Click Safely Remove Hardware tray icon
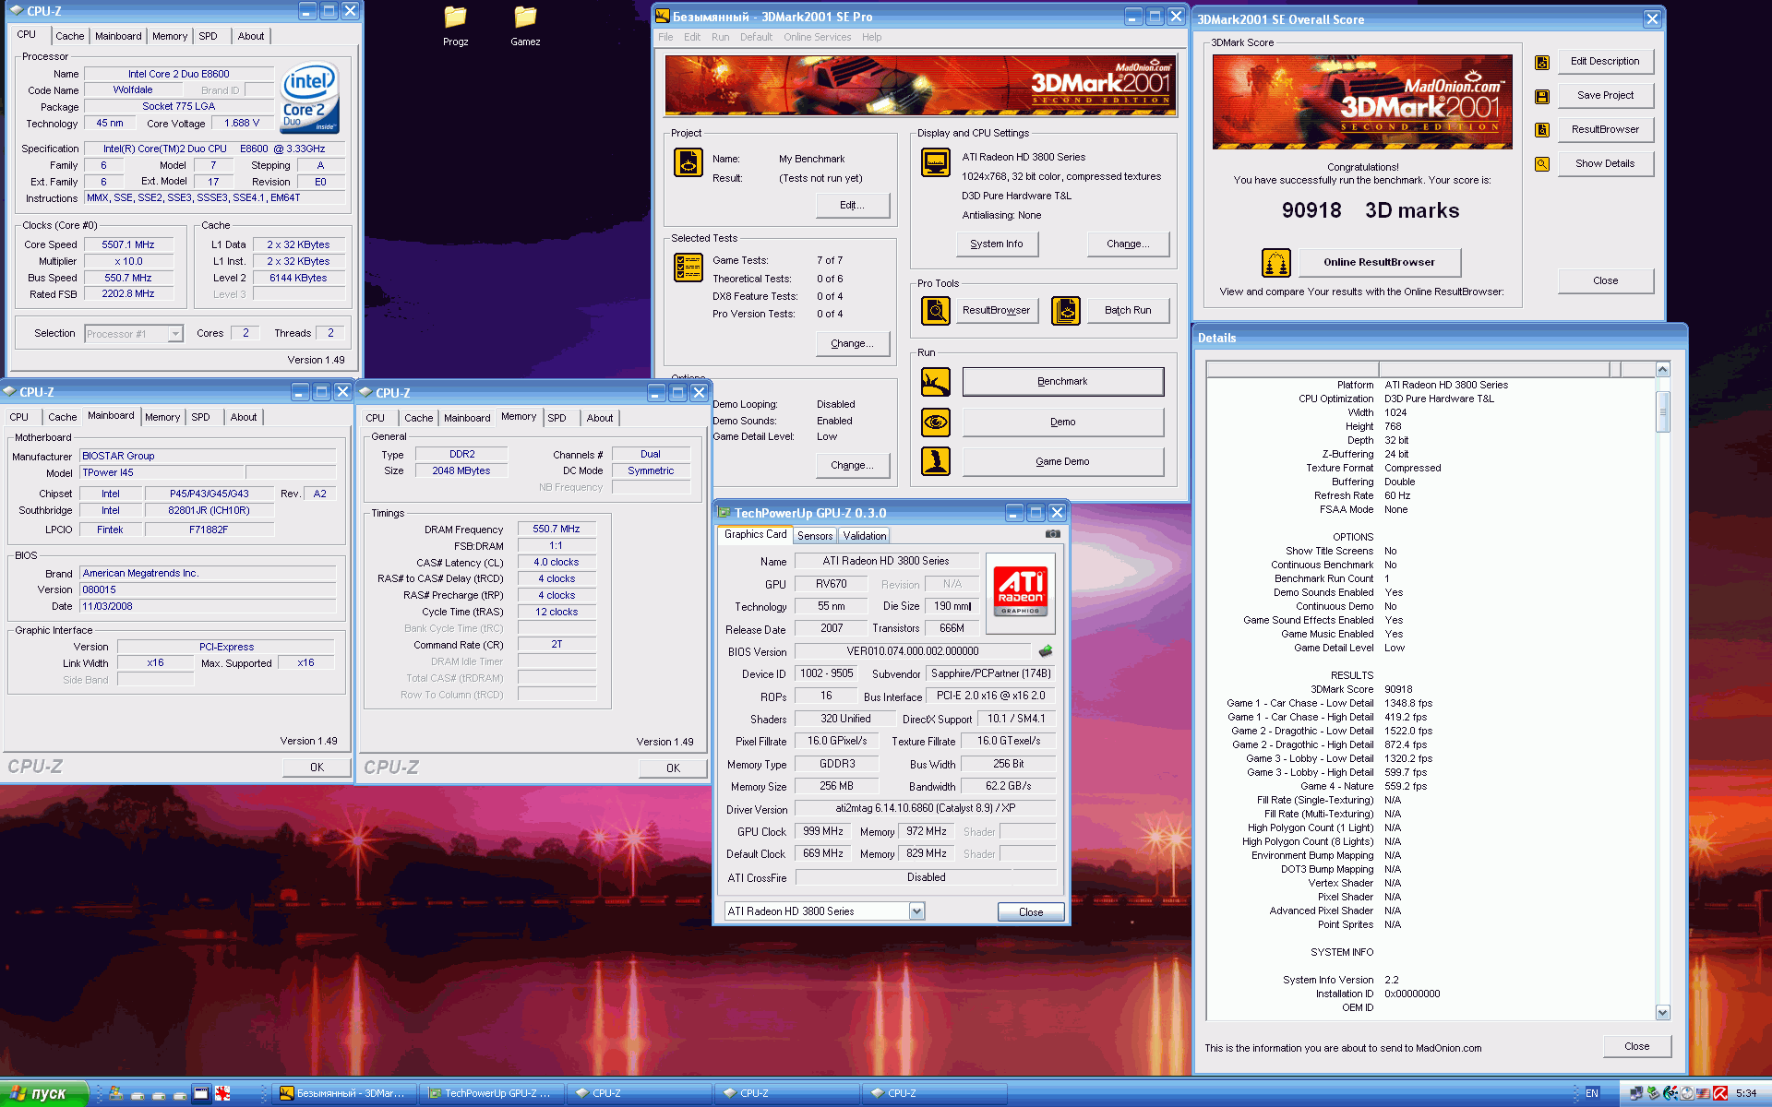The height and width of the screenshot is (1107, 1772). coord(1653,1093)
